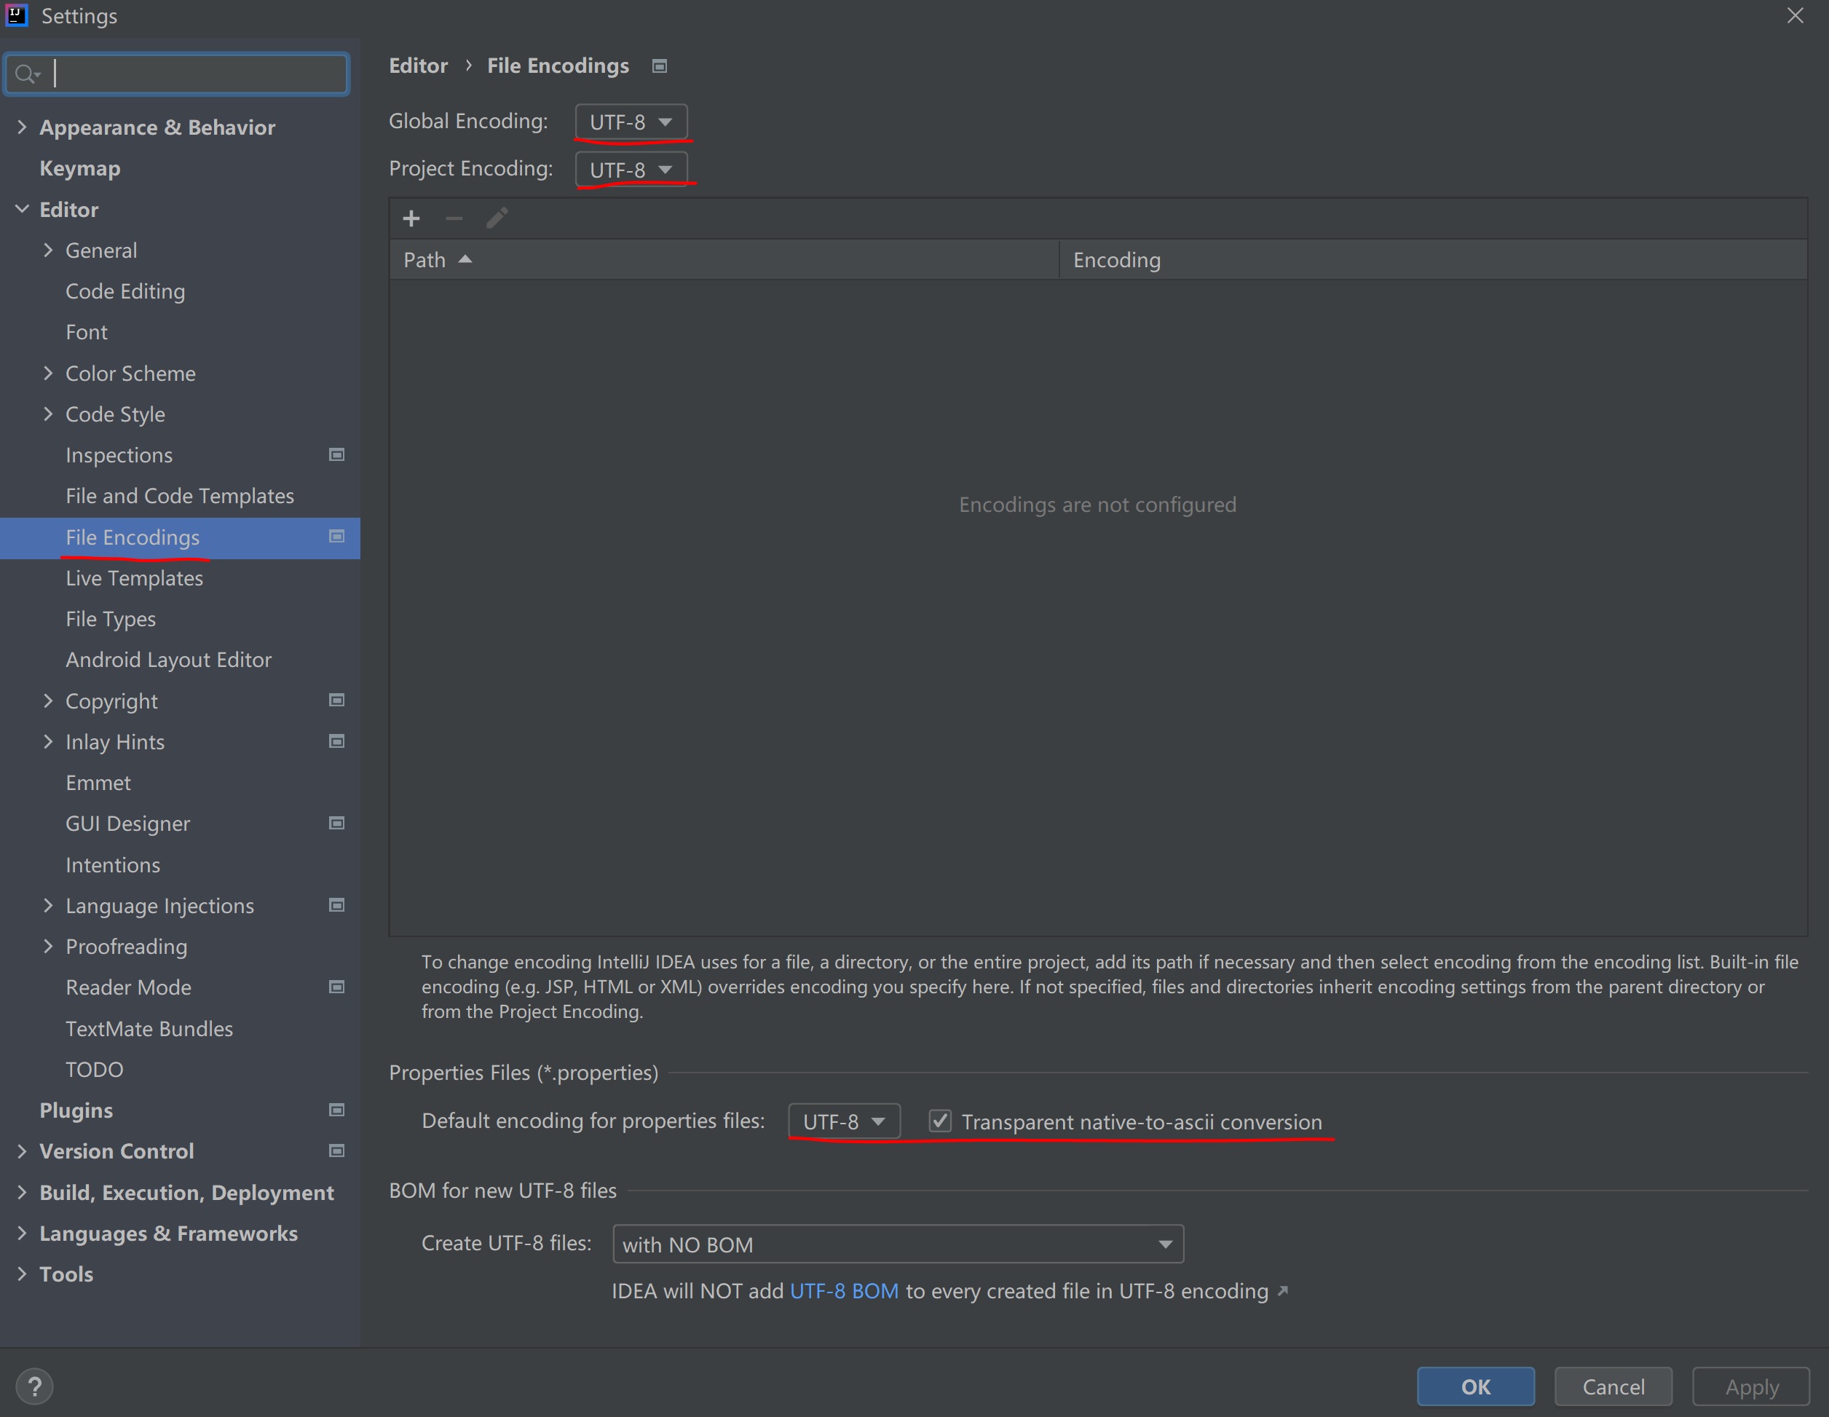Click the remove path minus icon
Screen dimensions: 1829x1417
point(454,218)
